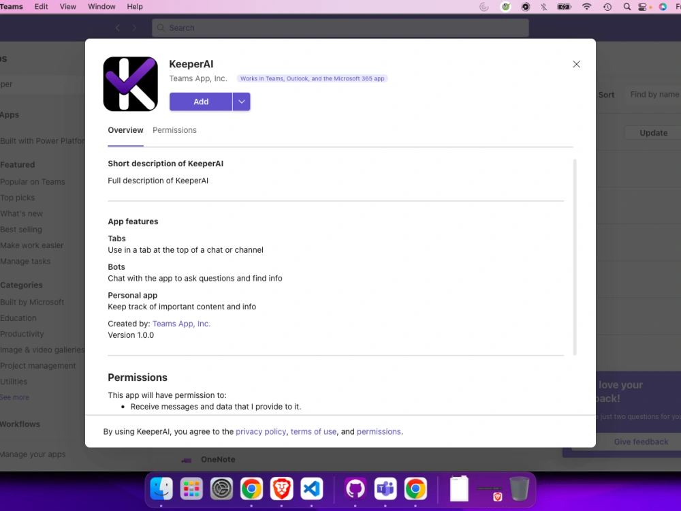
Task: Open the Teams application menu
Action: 12,7
